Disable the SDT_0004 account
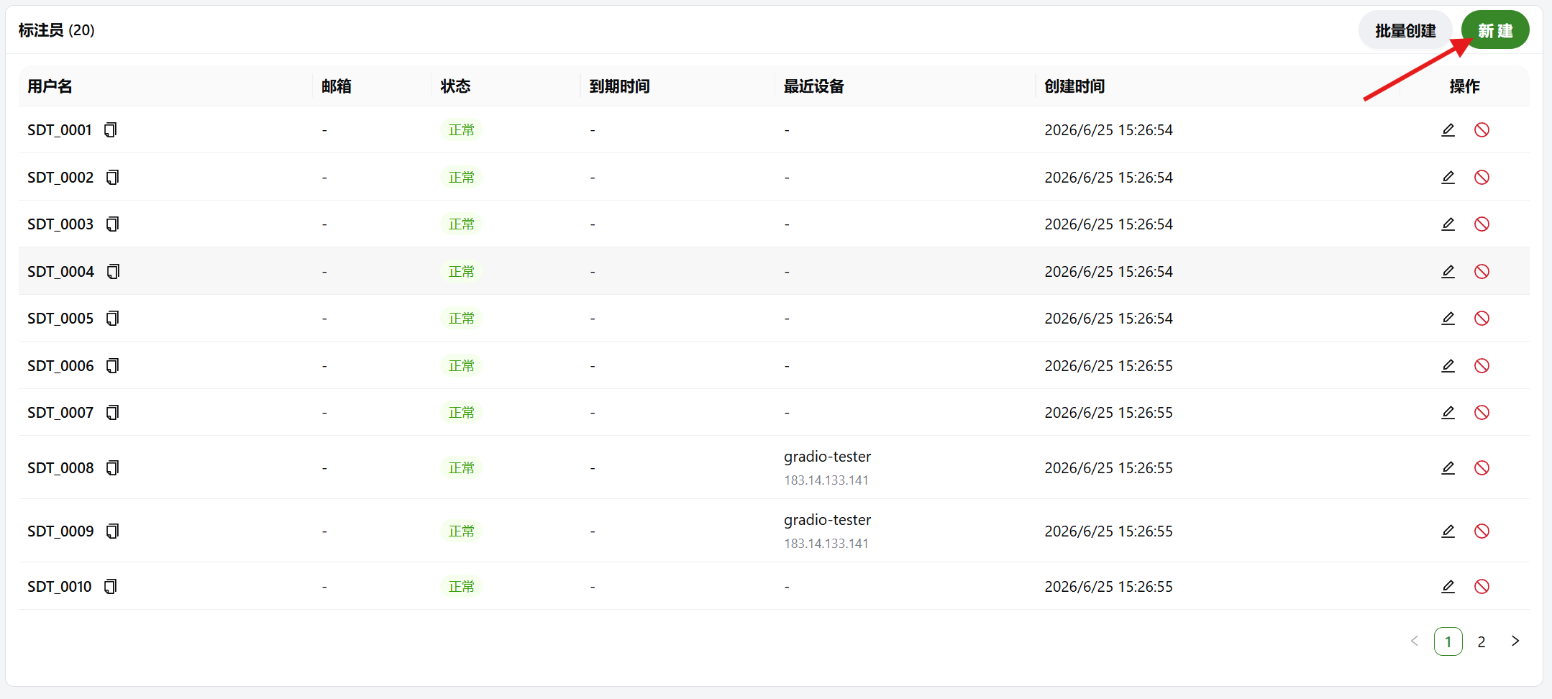 coord(1482,272)
